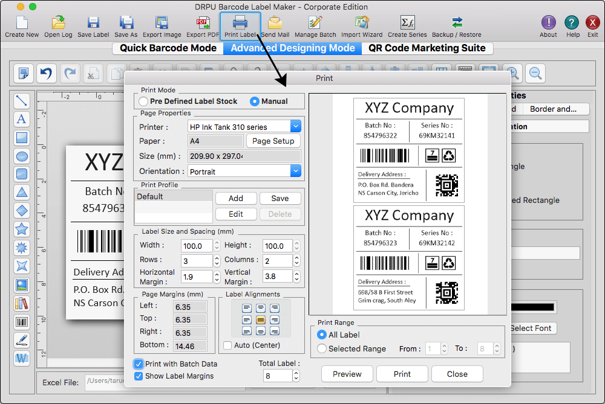This screenshot has height=404, width=605.
Task: Select the Star shape tool
Action: [x=22, y=229]
